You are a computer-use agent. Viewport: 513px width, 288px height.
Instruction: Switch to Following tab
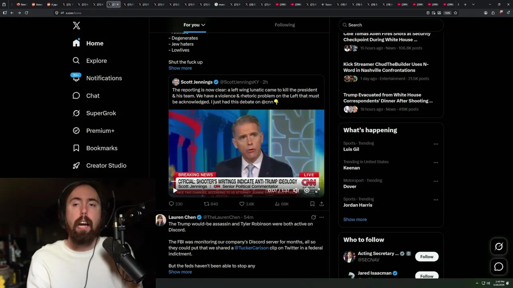tap(285, 25)
